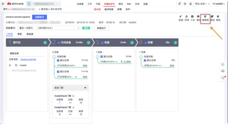Click 任务列表 circle under 3 任务
The image size is (228, 129).
coord(54,57)
